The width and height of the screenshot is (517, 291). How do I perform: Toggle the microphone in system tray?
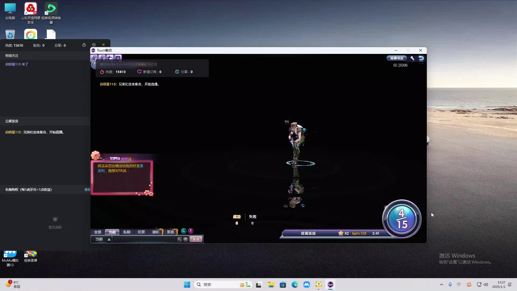450,285
